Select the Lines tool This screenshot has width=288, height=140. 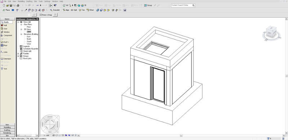[x=4, y=52]
